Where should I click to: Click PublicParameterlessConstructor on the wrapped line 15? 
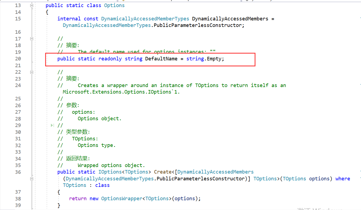pos(198,25)
